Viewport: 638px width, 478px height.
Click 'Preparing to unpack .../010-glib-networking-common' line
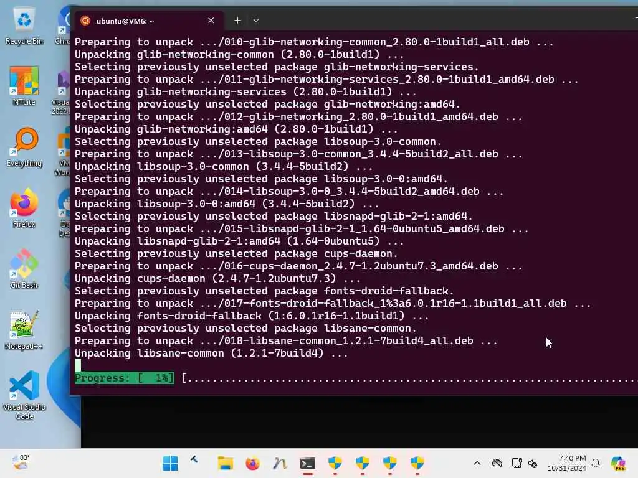point(314,42)
